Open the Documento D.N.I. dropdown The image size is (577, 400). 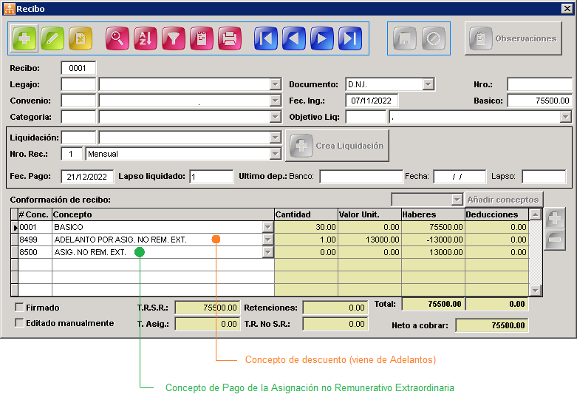[x=428, y=84]
